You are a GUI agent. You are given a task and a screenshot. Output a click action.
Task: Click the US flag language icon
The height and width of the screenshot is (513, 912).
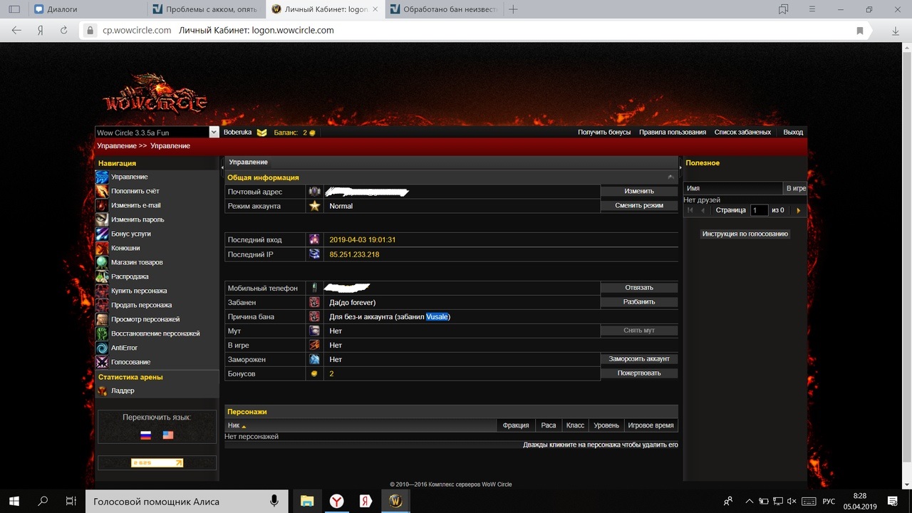click(x=168, y=435)
